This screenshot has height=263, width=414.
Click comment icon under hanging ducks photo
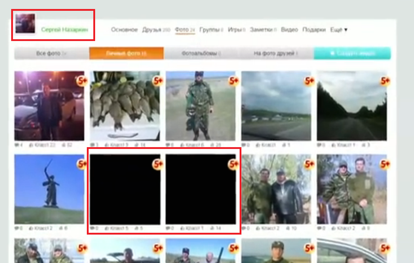92,145
